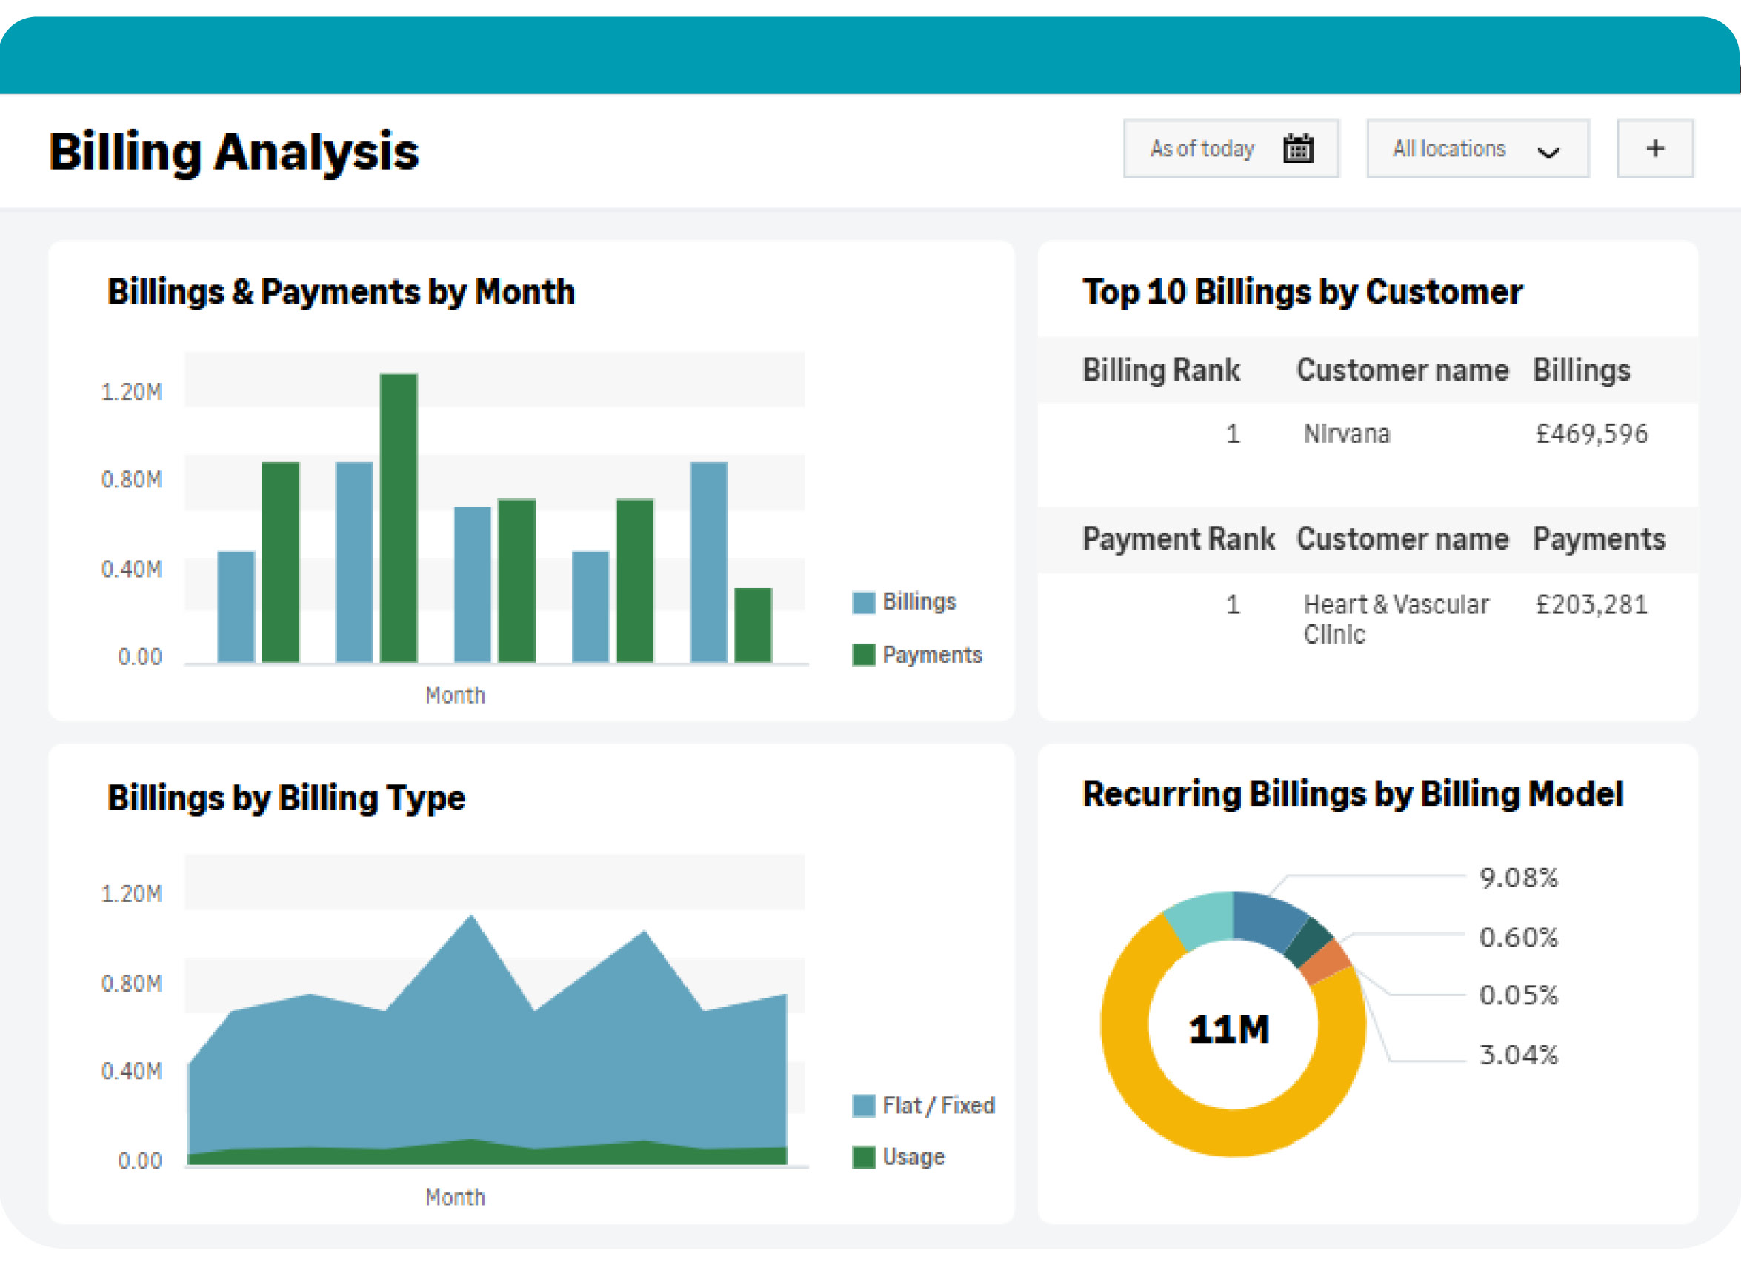The image size is (1741, 1265).
Task: Select the Nirvana customer row
Action: click(x=1346, y=434)
